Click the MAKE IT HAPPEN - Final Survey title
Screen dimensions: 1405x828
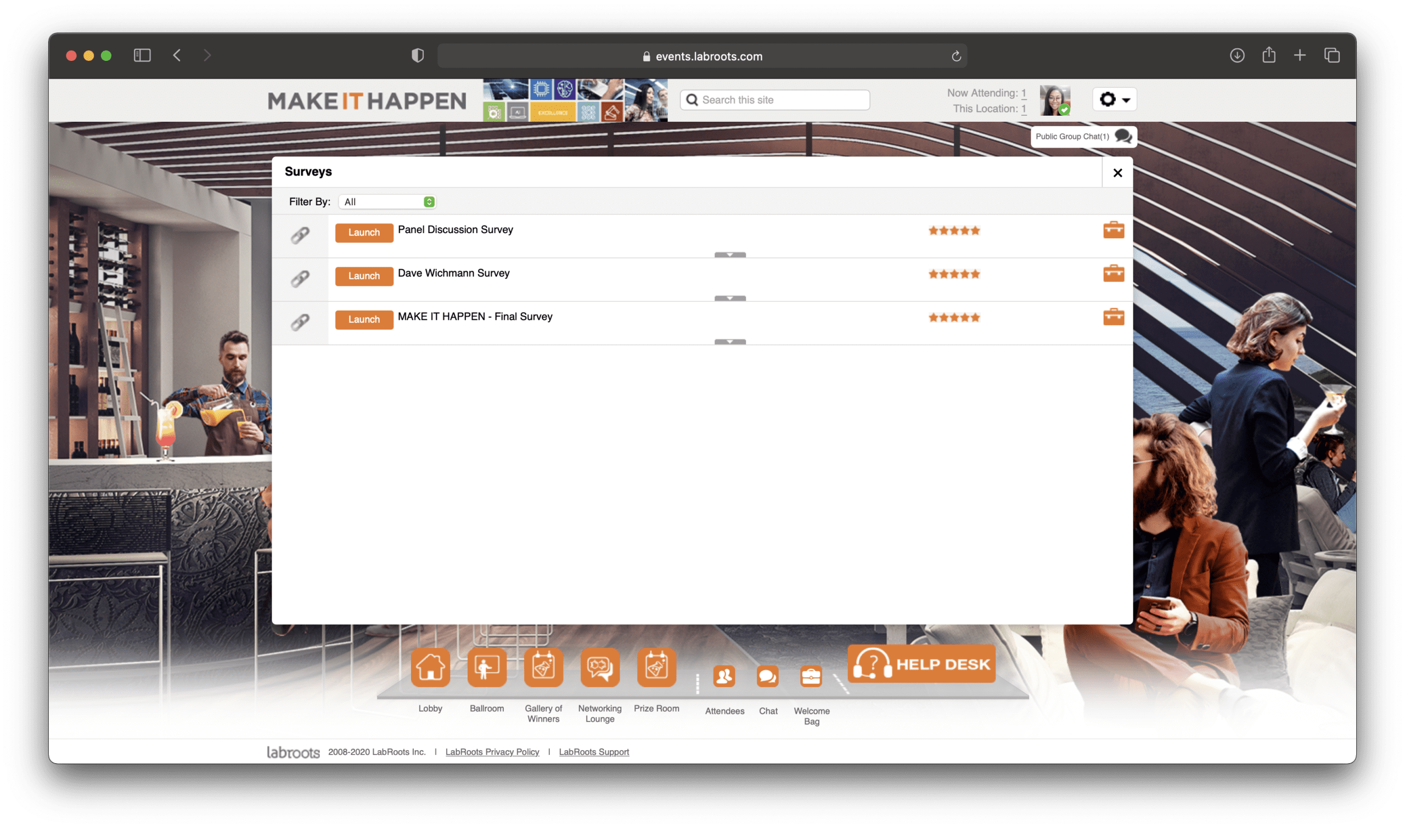(475, 317)
